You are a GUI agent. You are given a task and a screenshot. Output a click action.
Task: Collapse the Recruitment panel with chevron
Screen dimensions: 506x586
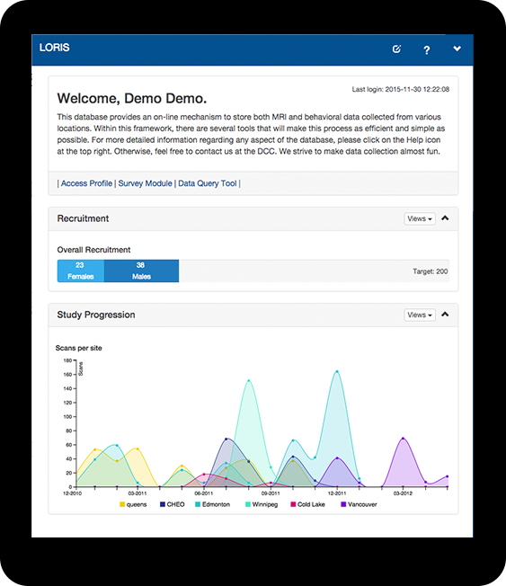(445, 218)
